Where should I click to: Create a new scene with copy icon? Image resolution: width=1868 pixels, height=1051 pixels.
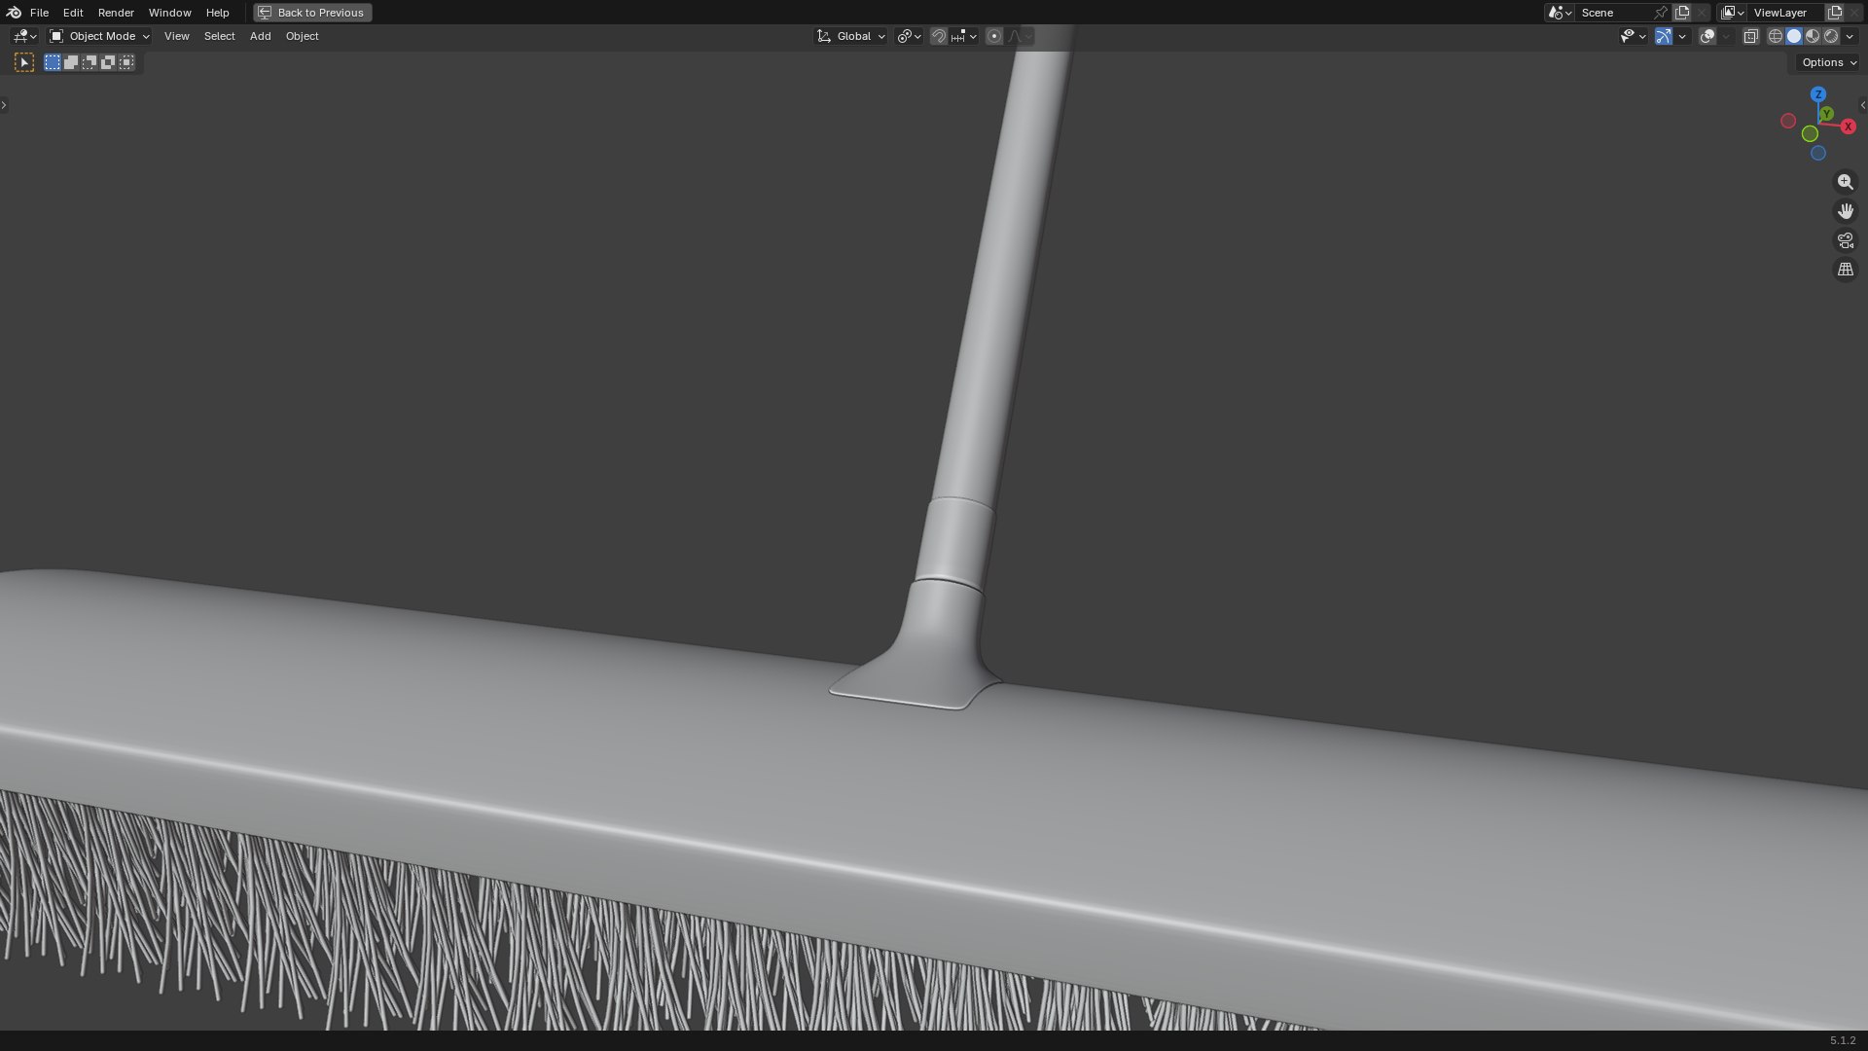coord(1682,13)
